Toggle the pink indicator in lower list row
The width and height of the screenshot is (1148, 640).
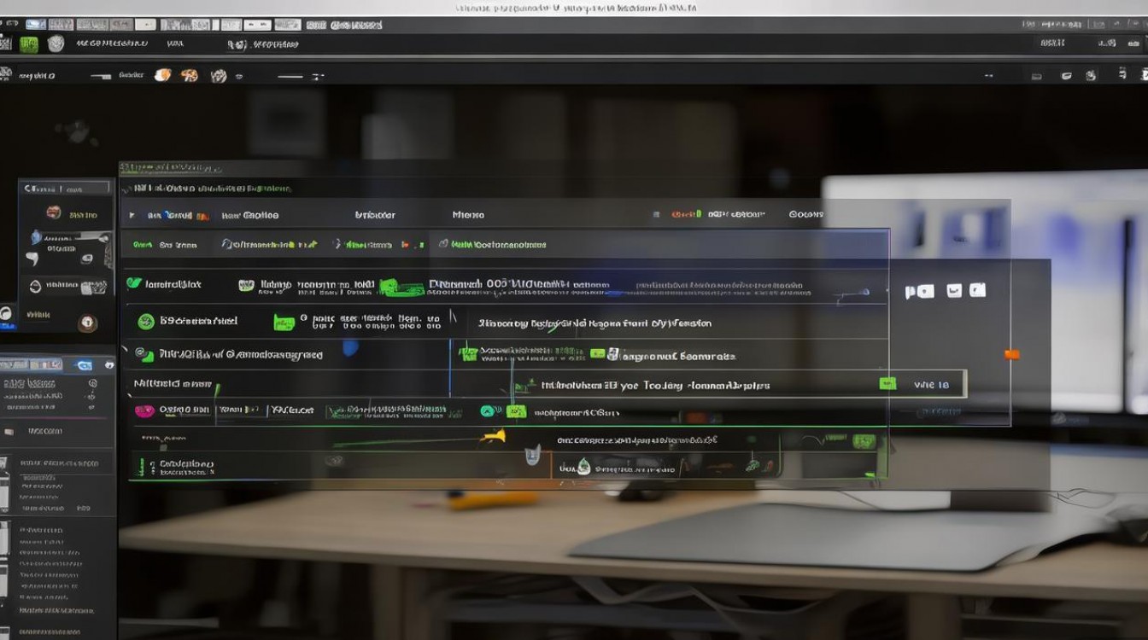(144, 410)
